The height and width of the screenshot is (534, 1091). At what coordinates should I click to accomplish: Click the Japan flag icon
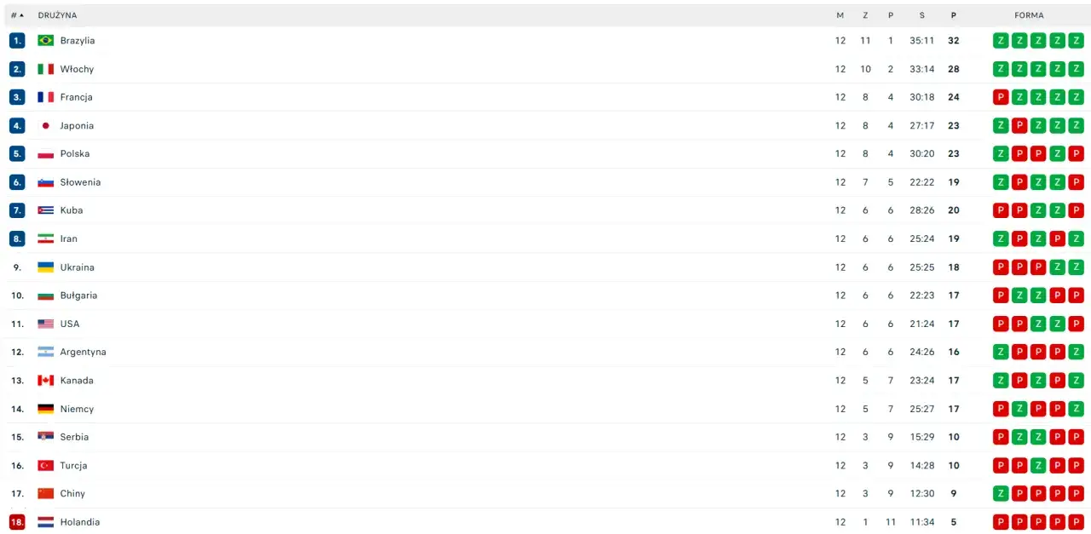click(x=45, y=125)
